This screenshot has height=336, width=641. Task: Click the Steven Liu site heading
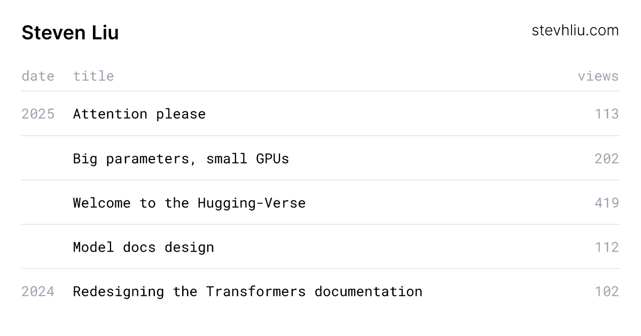pyautogui.click(x=70, y=33)
